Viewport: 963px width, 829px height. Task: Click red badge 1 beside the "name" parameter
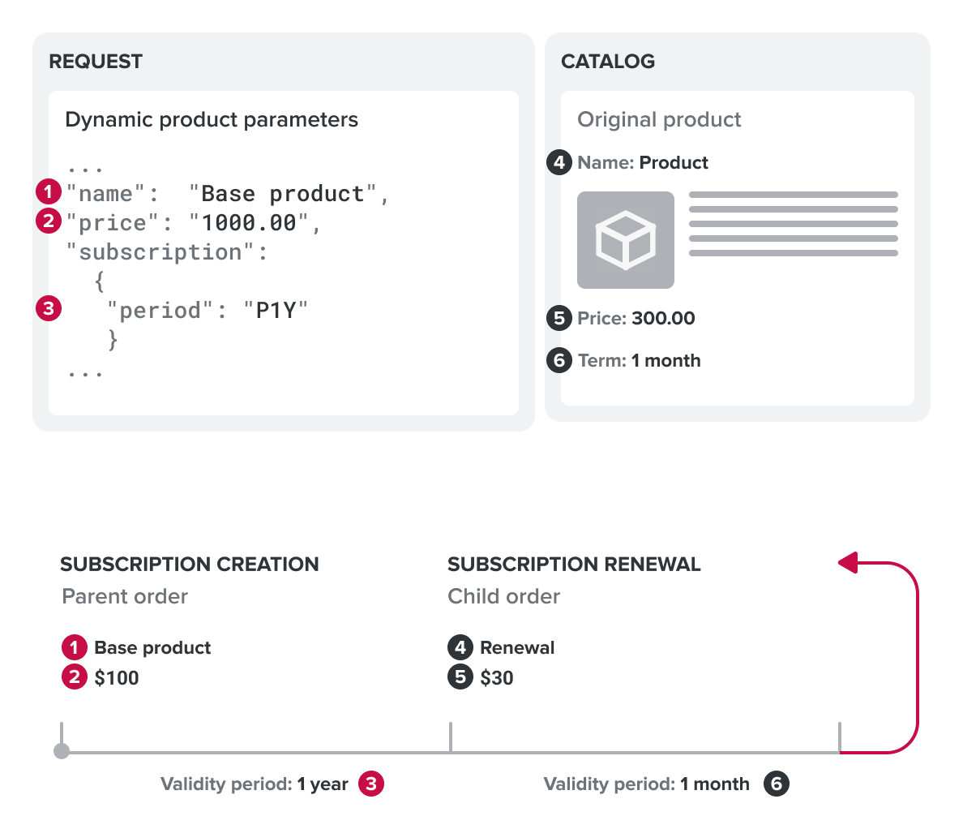pos(49,192)
